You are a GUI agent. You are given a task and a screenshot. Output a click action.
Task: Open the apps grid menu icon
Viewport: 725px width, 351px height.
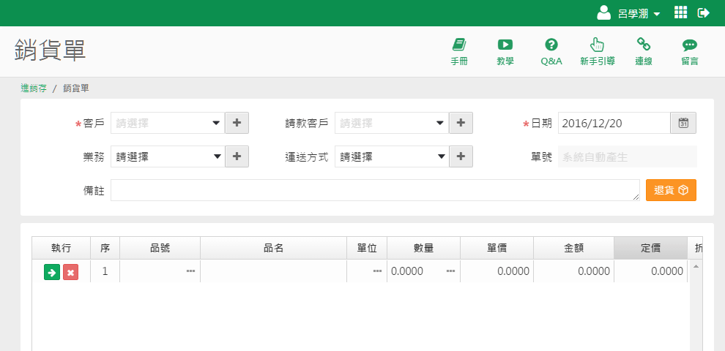[x=680, y=12]
